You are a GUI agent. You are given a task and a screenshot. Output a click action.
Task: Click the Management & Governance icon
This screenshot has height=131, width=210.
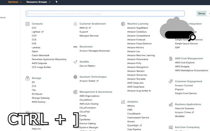click(75, 92)
